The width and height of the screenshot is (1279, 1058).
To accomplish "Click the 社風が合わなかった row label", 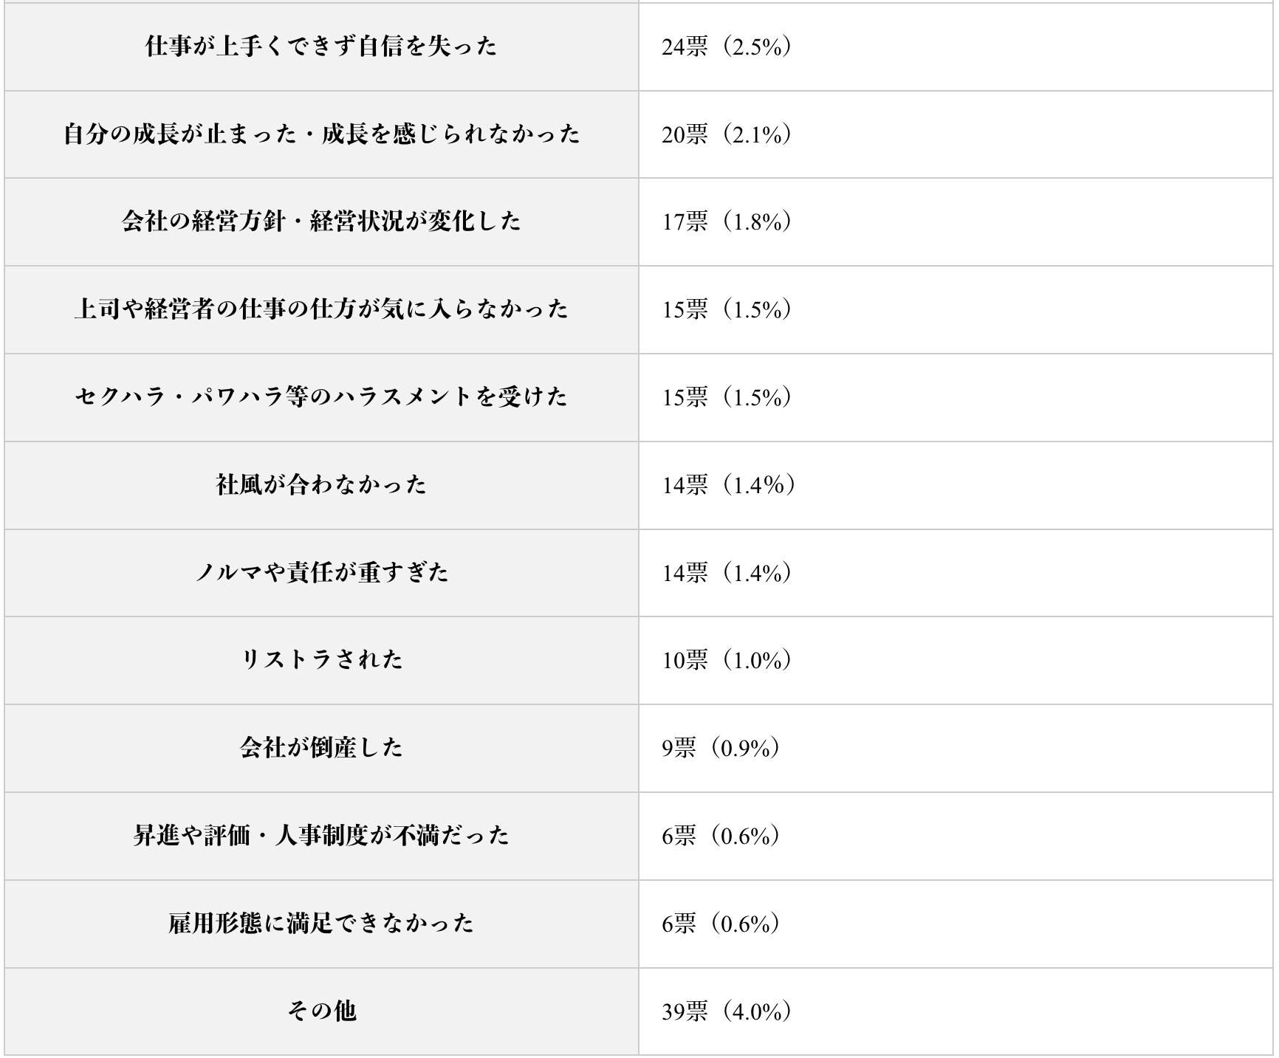I will point(321,485).
